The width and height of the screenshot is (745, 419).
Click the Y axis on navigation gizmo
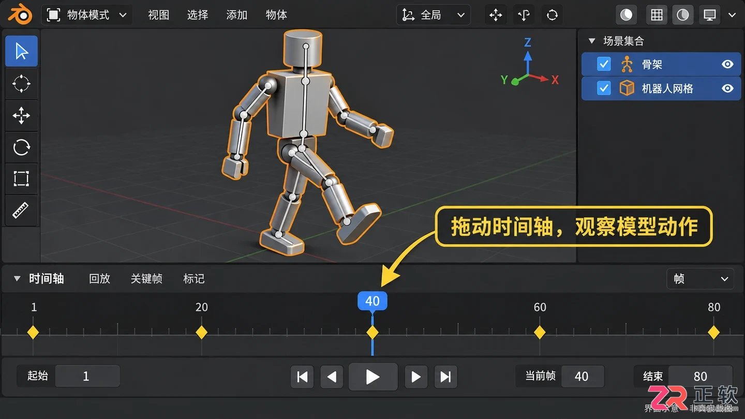(504, 80)
